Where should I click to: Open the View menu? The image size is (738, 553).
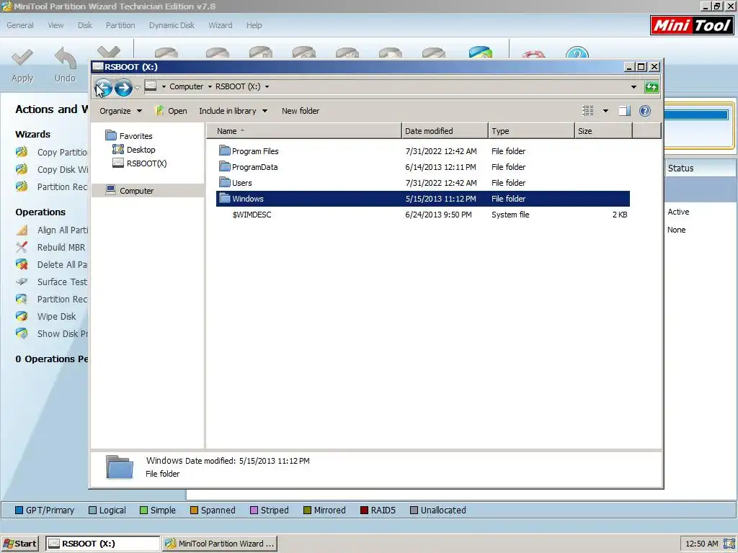coord(55,25)
